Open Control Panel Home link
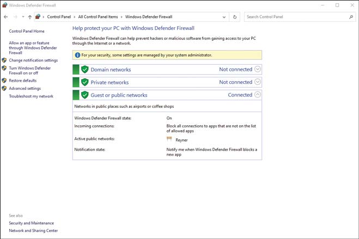The image size is (359, 239). click(x=27, y=32)
